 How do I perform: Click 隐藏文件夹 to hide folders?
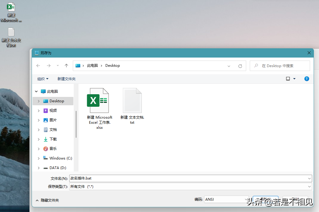click(x=47, y=200)
